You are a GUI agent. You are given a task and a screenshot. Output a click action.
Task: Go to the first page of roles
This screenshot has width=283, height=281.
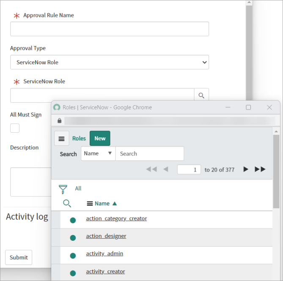[x=151, y=169]
